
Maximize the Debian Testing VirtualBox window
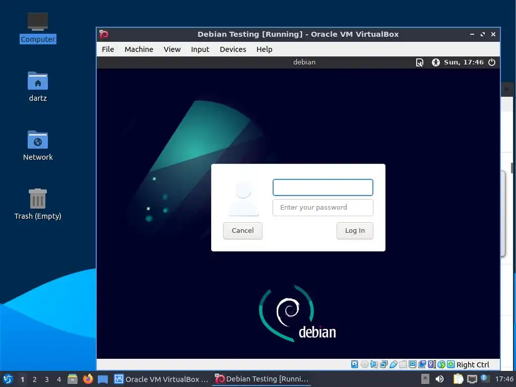pyautogui.click(x=482, y=34)
